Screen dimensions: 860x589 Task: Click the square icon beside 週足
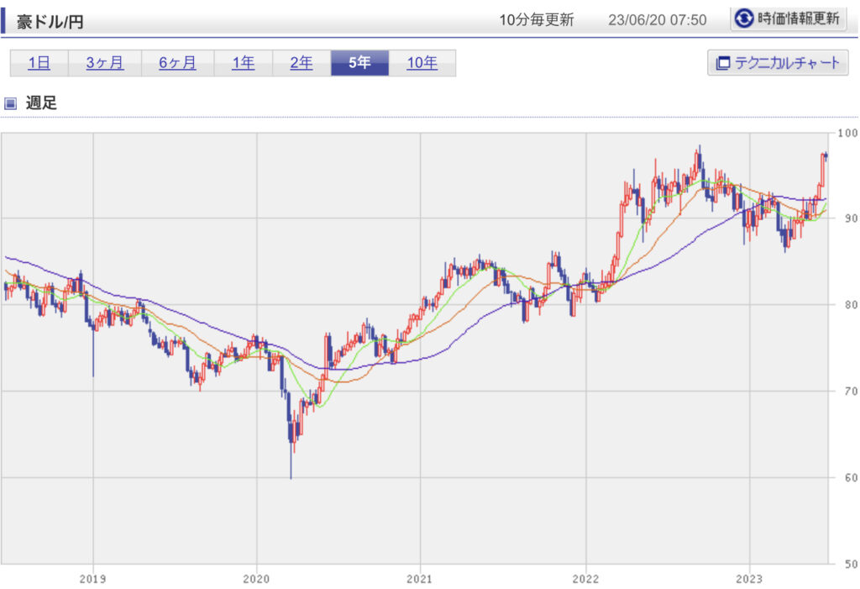(x=11, y=103)
